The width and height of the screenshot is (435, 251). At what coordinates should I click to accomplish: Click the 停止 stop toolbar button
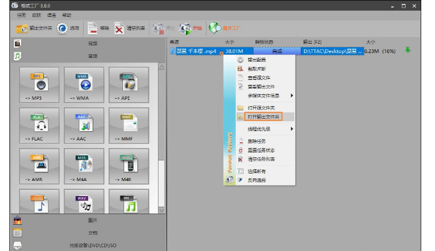[x=164, y=28]
